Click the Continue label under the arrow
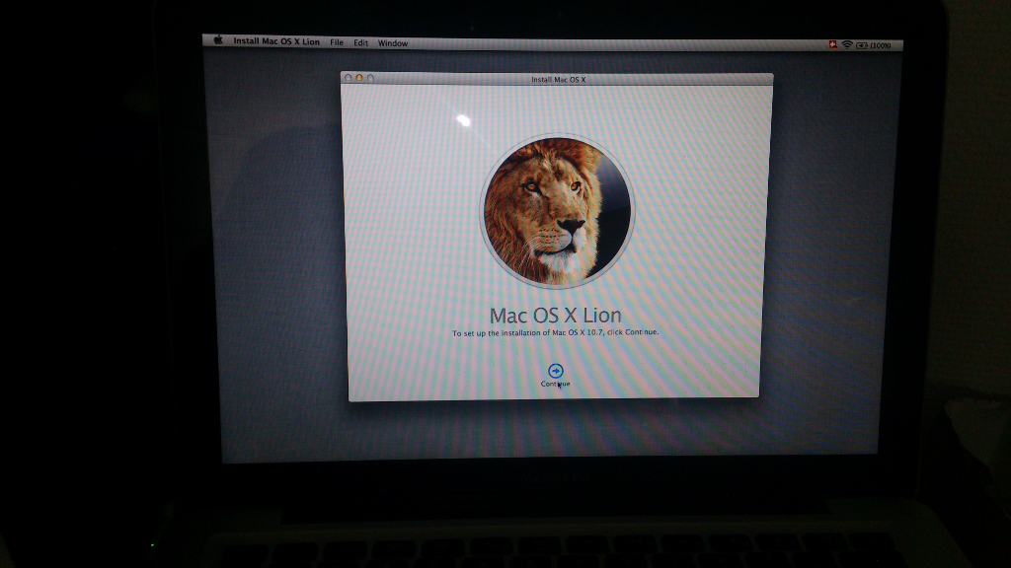The width and height of the screenshot is (1011, 568). click(555, 384)
